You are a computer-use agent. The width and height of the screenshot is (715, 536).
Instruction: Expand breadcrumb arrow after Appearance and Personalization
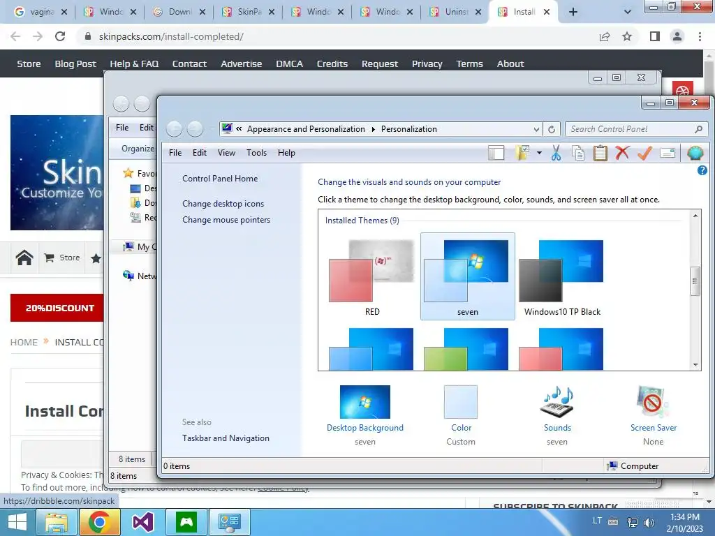point(373,129)
